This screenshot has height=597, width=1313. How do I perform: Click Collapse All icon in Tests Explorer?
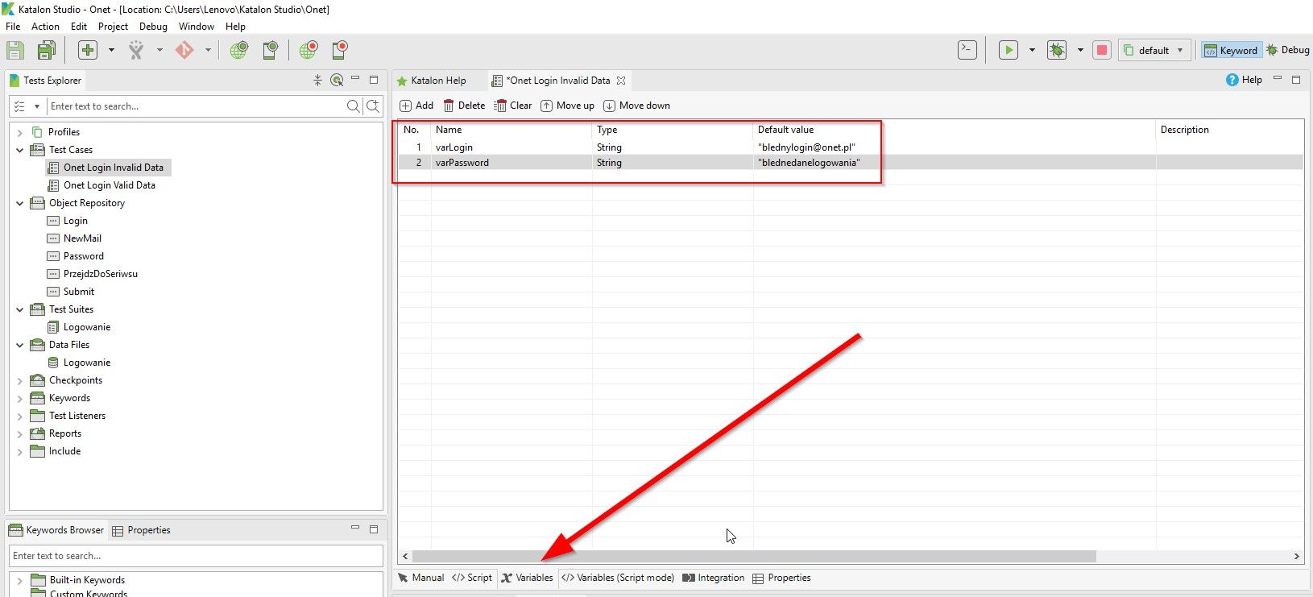[317, 80]
